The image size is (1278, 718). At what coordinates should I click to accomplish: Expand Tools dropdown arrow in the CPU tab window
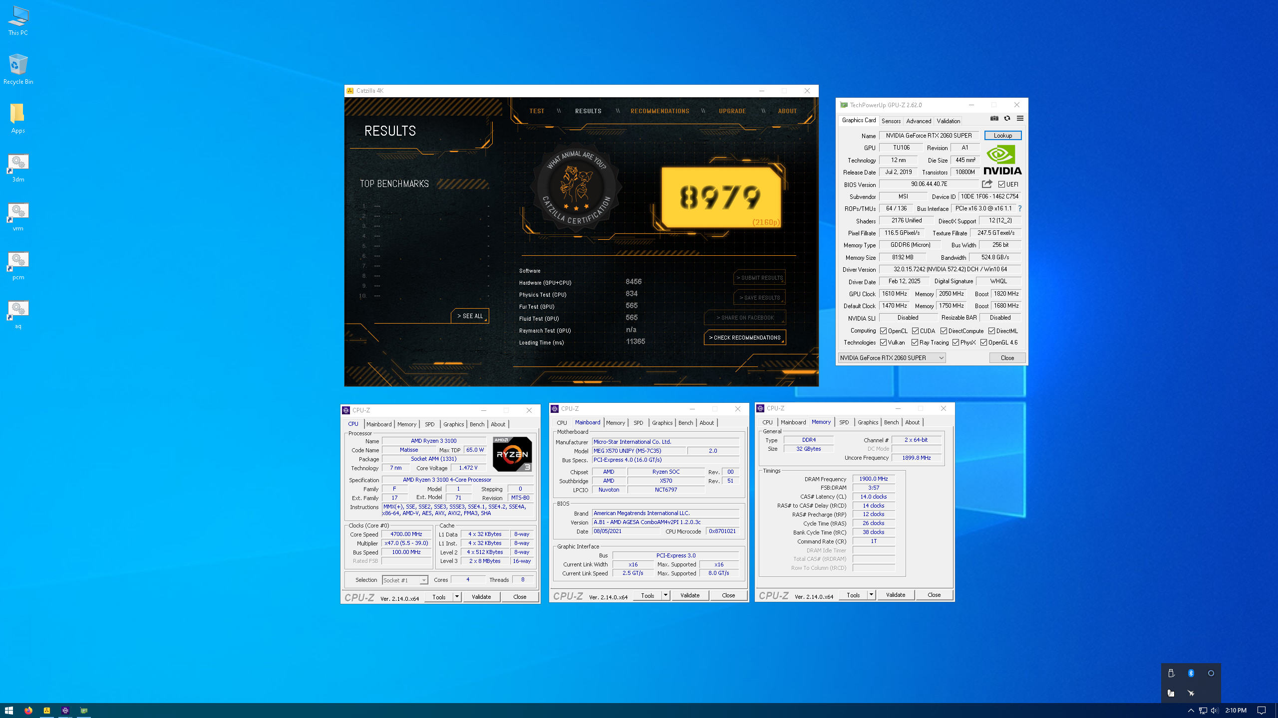(457, 597)
